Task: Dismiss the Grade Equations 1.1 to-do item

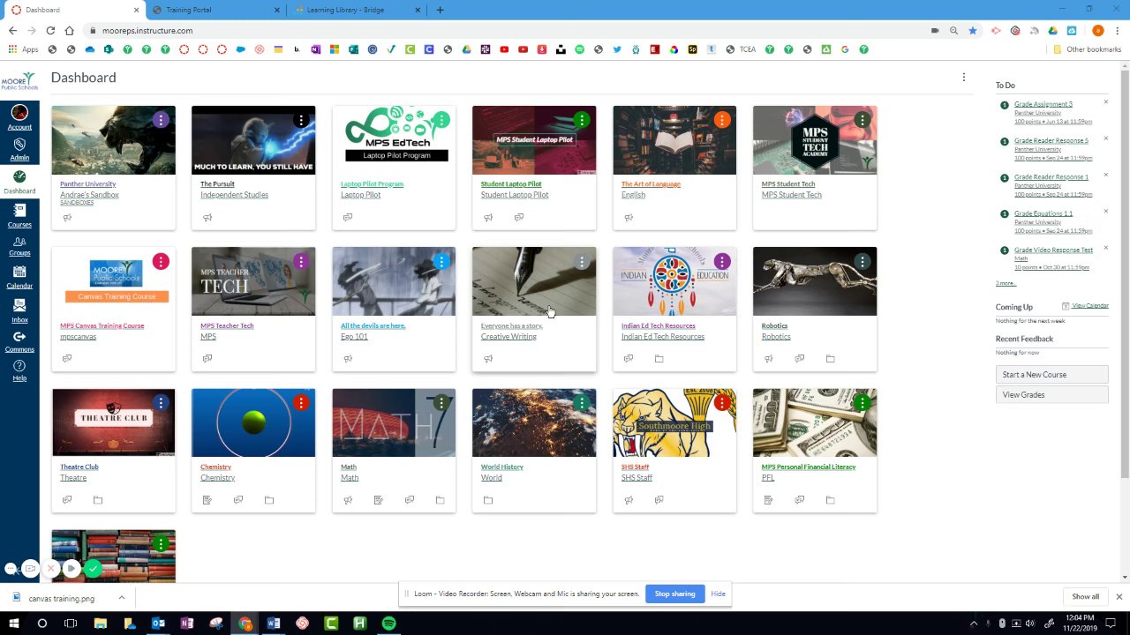Action: (x=1105, y=212)
